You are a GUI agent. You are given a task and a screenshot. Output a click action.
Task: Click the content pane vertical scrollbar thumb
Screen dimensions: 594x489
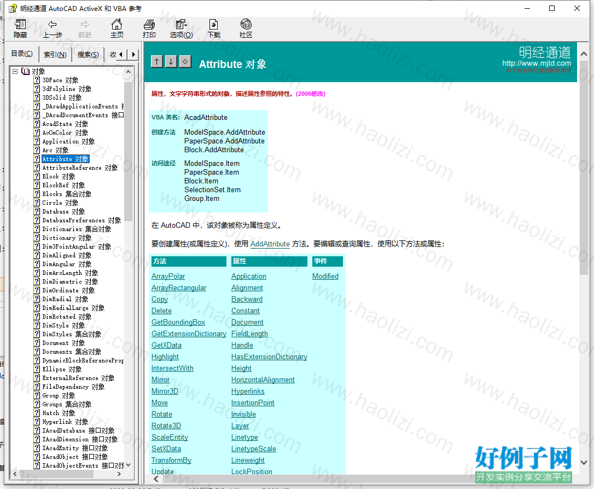pyautogui.click(x=584, y=167)
